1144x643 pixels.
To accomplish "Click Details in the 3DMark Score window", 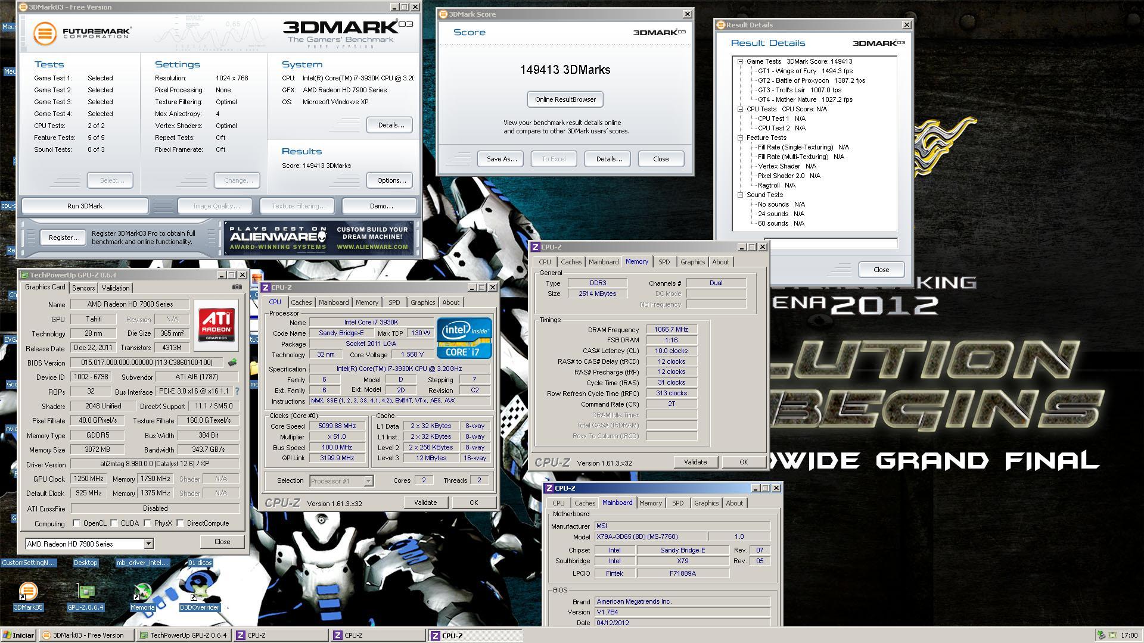I will (x=608, y=159).
